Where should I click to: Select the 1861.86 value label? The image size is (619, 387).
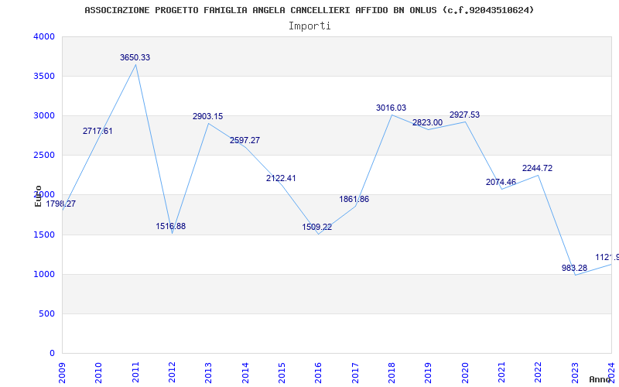point(354,199)
